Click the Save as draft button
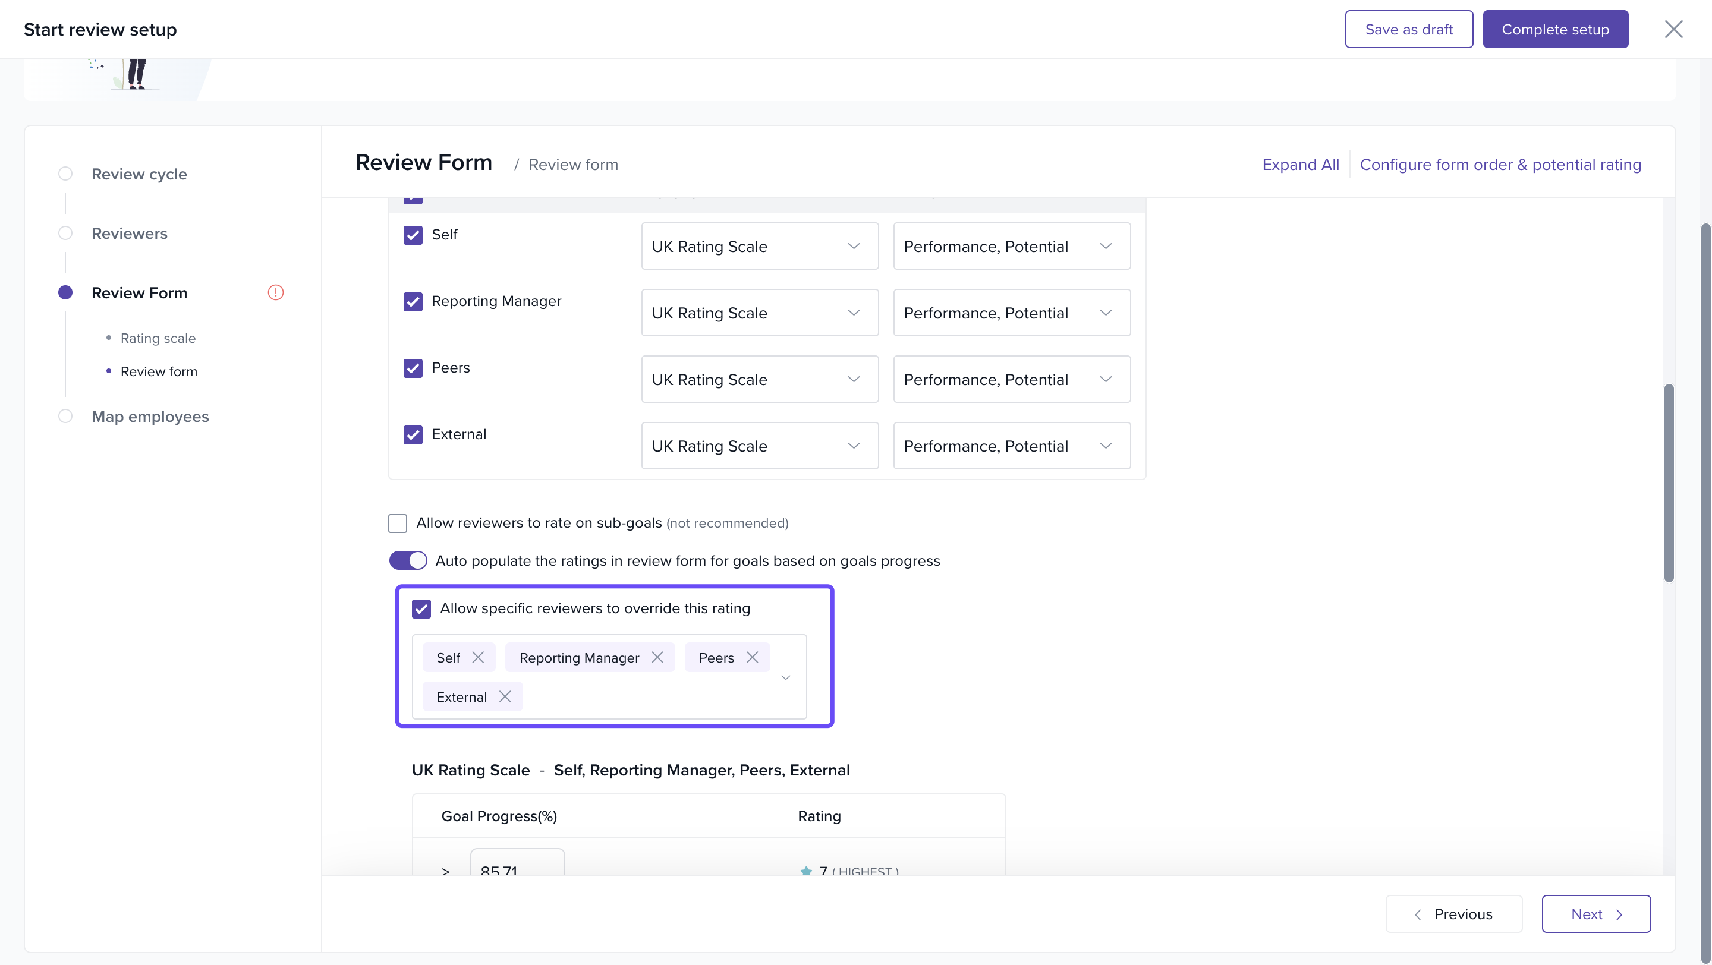This screenshot has width=1712, height=965. click(1408, 29)
